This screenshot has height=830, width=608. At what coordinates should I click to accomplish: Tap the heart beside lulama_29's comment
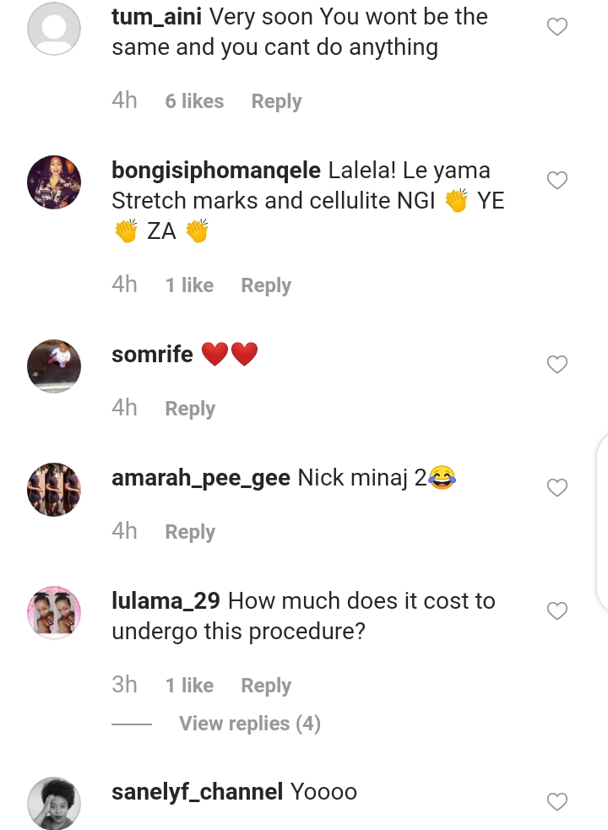(557, 611)
